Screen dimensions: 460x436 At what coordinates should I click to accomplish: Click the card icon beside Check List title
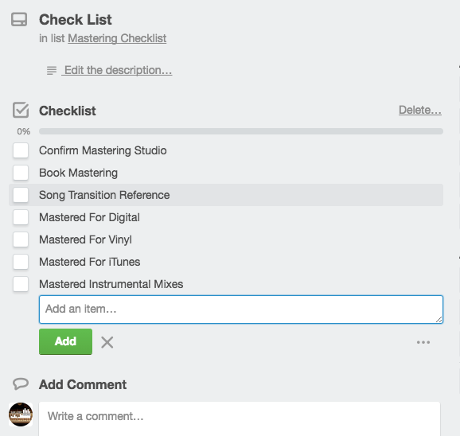coord(19,19)
